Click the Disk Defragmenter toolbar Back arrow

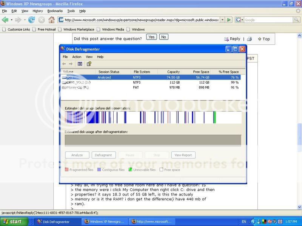tap(64, 64)
